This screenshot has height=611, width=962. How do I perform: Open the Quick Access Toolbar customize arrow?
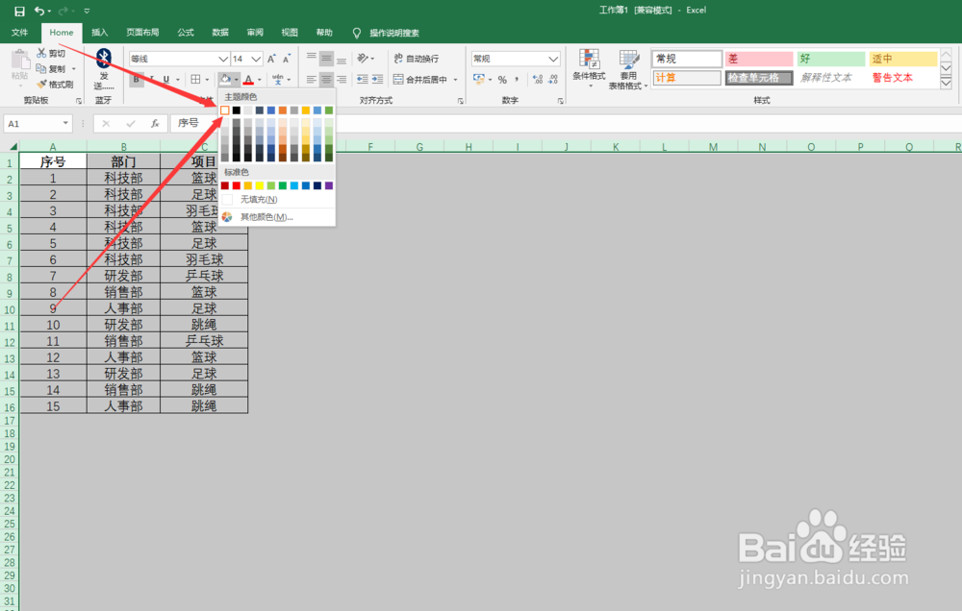coord(87,11)
